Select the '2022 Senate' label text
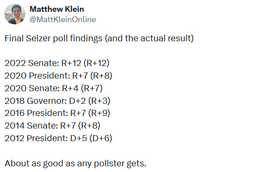280x172 pixels. click(32, 63)
